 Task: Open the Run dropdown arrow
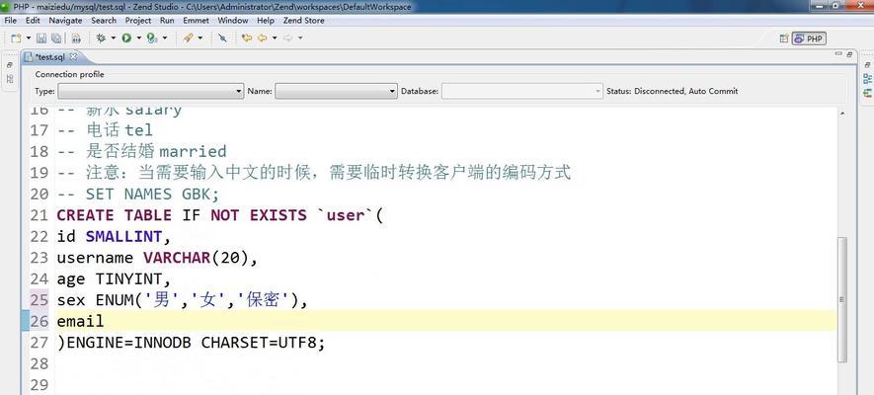[139, 38]
